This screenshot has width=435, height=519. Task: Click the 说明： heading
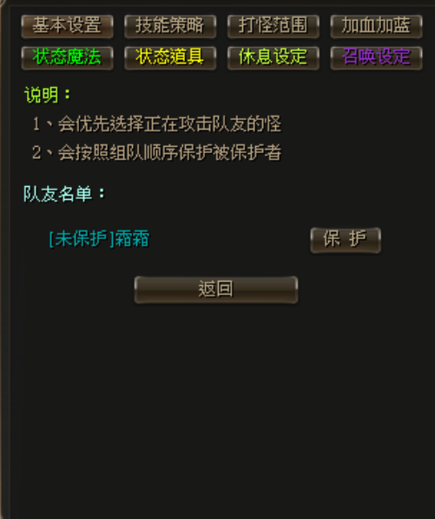tap(48, 95)
